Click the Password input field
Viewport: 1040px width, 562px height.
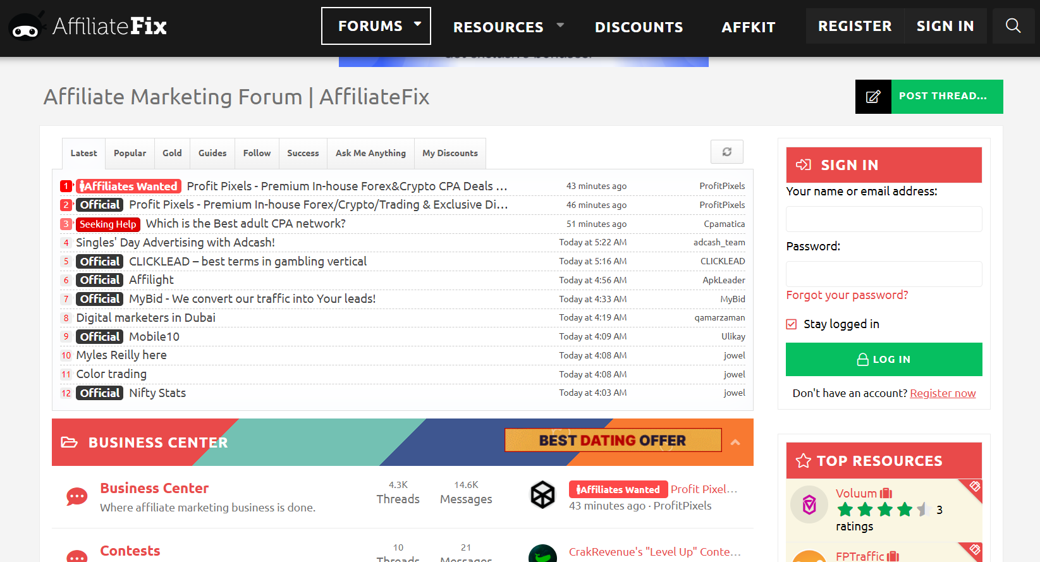click(x=884, y=274)
